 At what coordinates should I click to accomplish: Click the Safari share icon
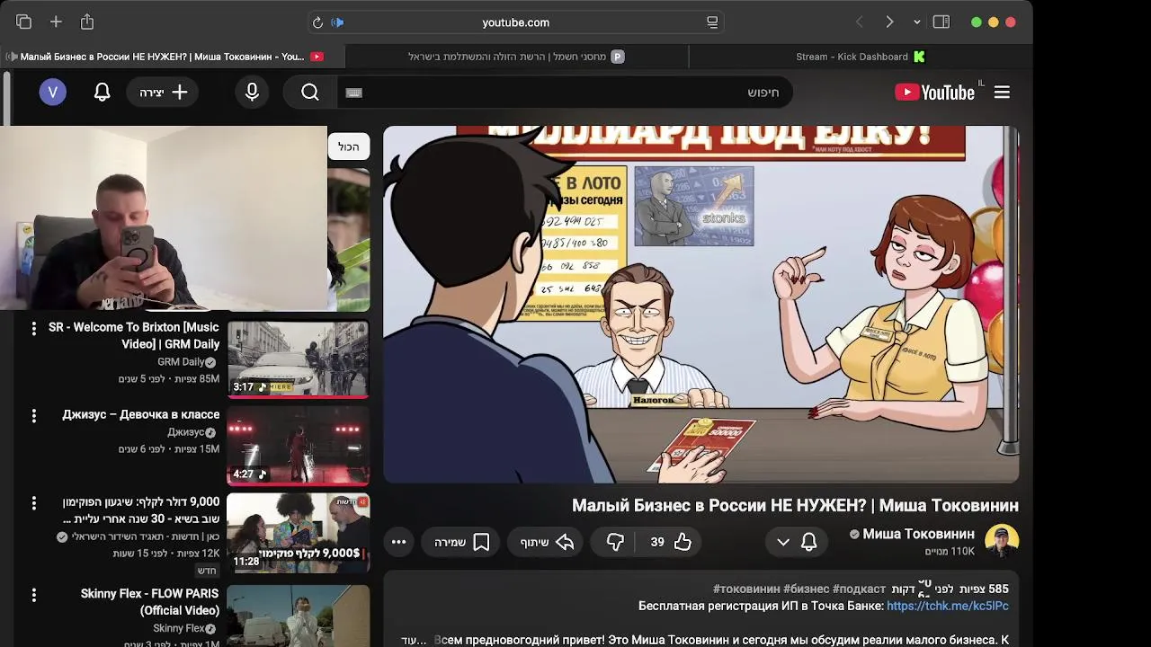87,22
